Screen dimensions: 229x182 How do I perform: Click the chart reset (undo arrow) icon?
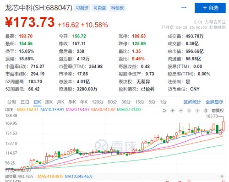[164, 111]
